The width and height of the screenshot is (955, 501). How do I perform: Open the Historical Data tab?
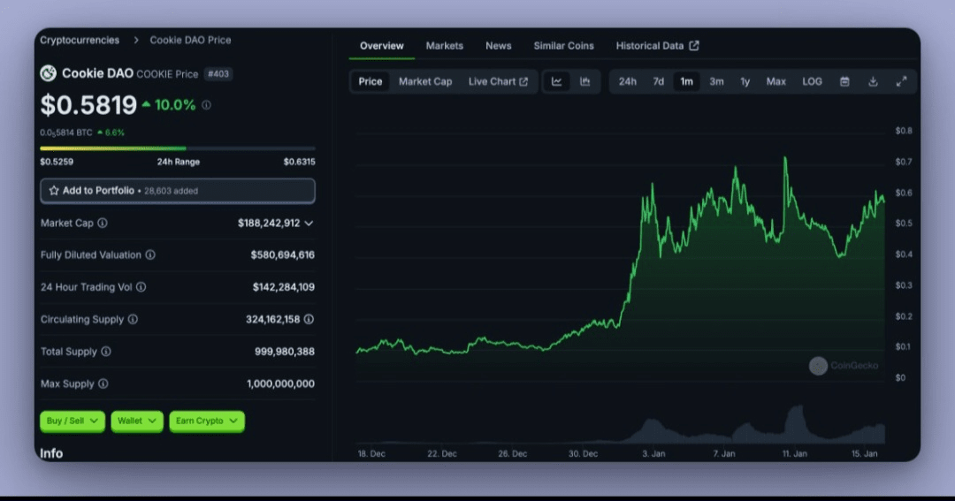click(656, 46)
